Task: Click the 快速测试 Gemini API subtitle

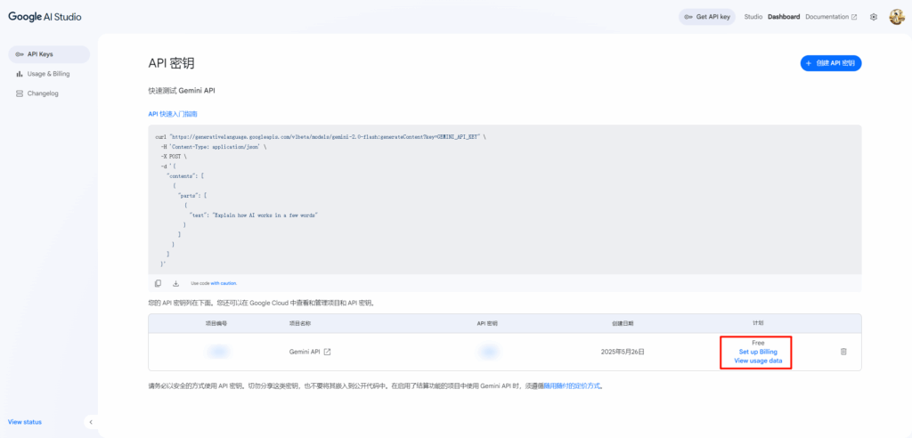Action: click(182, 92)
